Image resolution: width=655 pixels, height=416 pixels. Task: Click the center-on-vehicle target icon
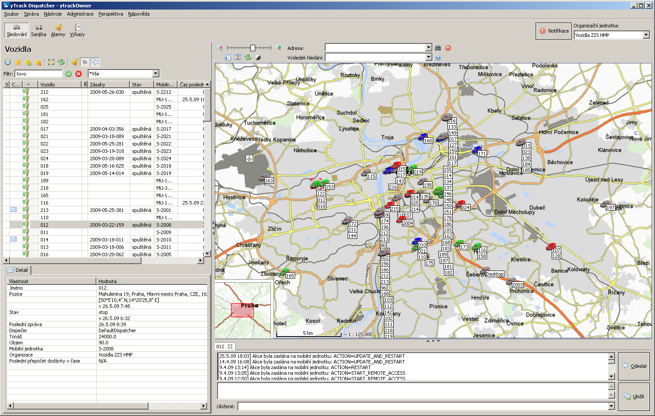pyautogui.click(x=51, y=62)
